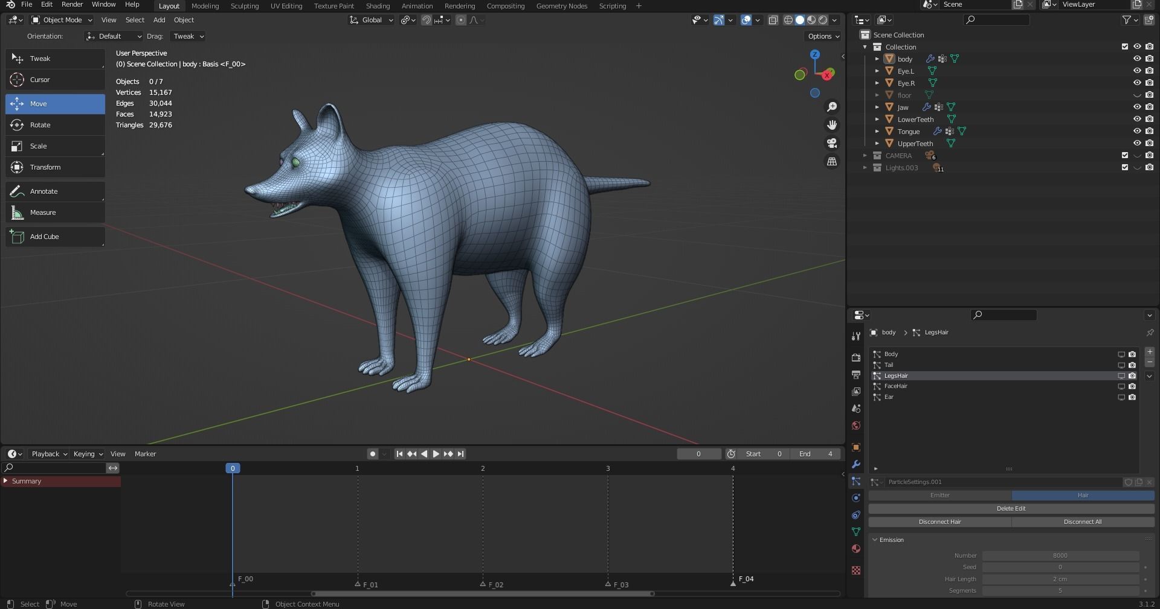
Task: Expand the CAMERA collection
Action: tap(865, 155)
